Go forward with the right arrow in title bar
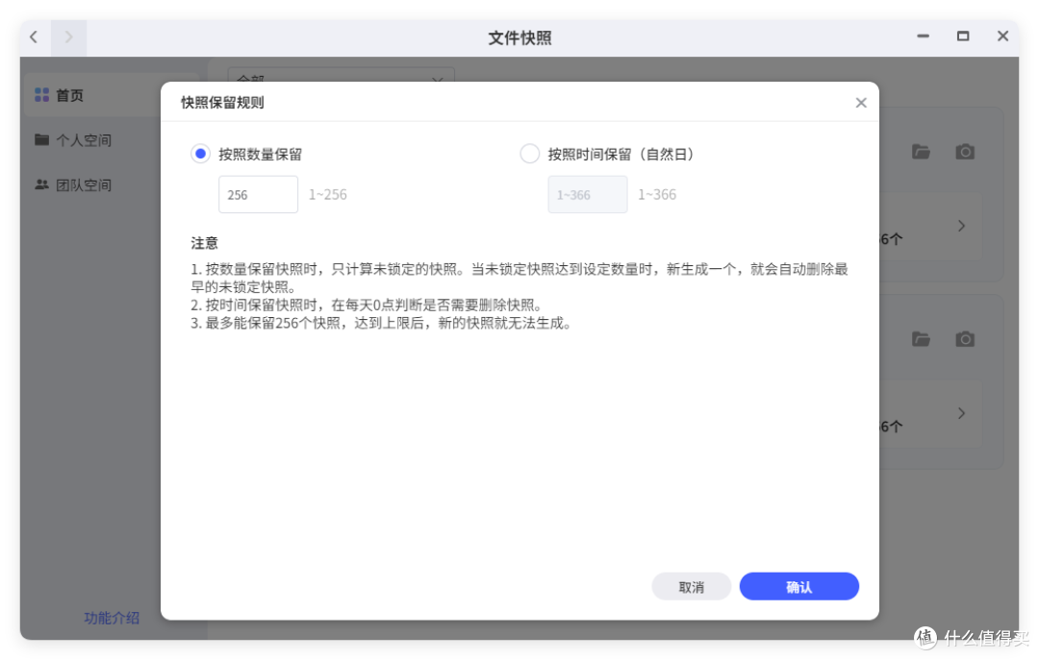Screen dimensions: 1039x660 (68, 37)
